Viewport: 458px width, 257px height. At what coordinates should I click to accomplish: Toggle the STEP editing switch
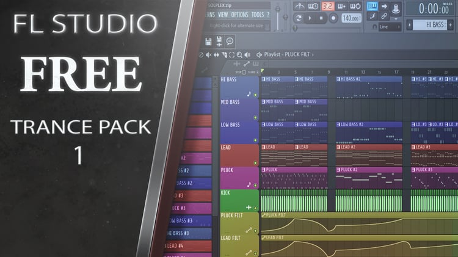click(244, 72)
